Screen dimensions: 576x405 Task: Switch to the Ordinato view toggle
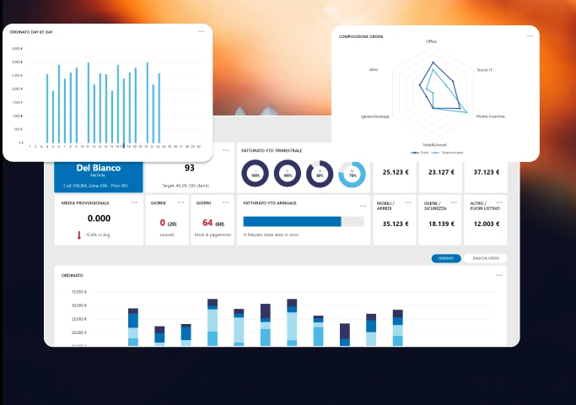(446, 258)
